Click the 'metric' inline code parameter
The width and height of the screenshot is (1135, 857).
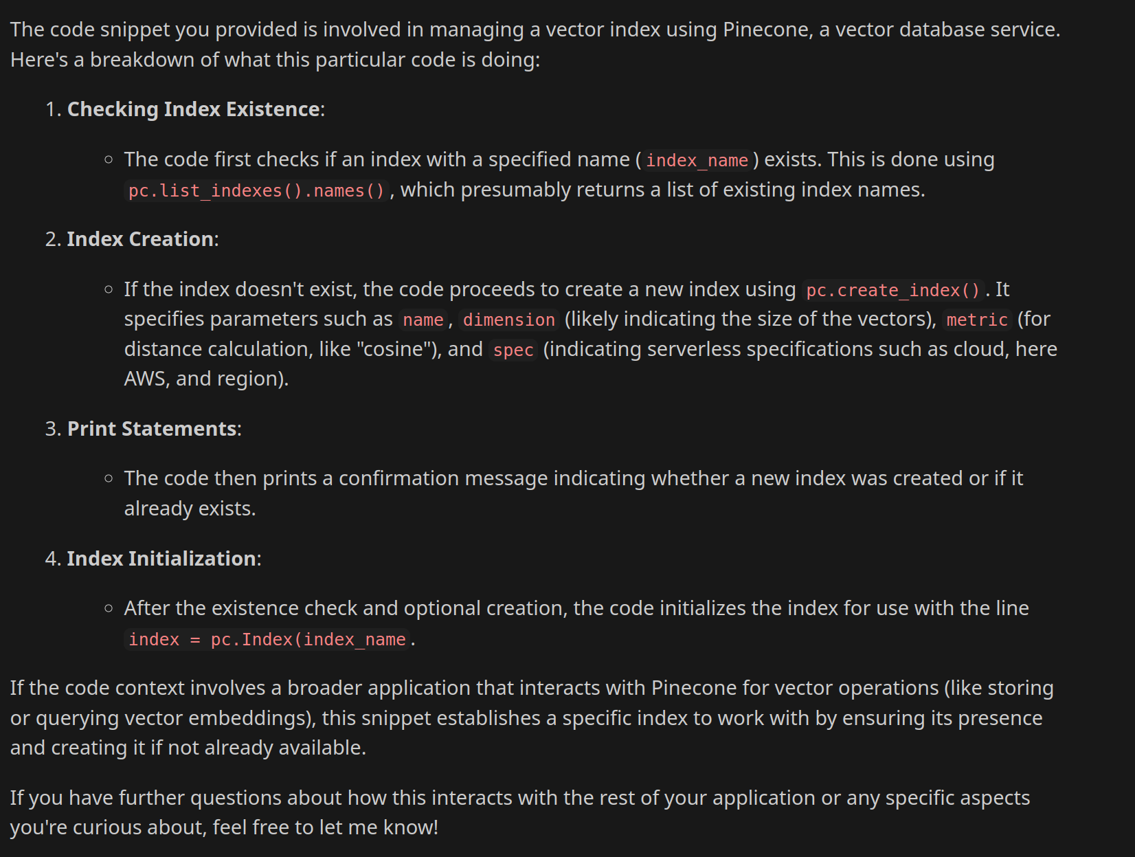[x=976, y=320]
